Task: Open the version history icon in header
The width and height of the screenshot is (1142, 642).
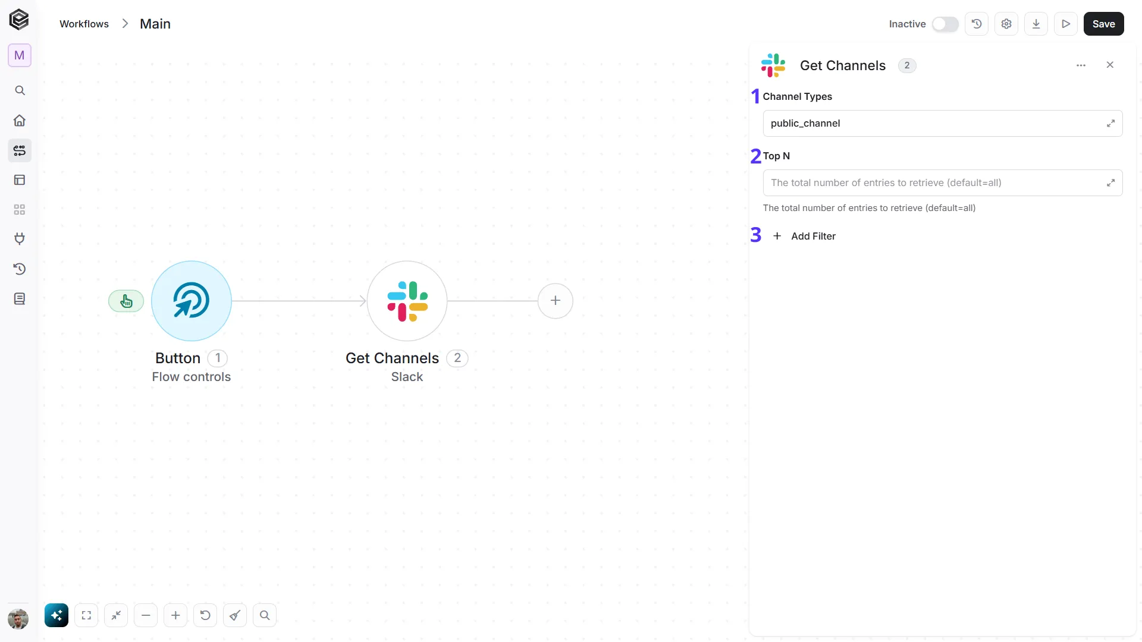Action: coord(977,24)
